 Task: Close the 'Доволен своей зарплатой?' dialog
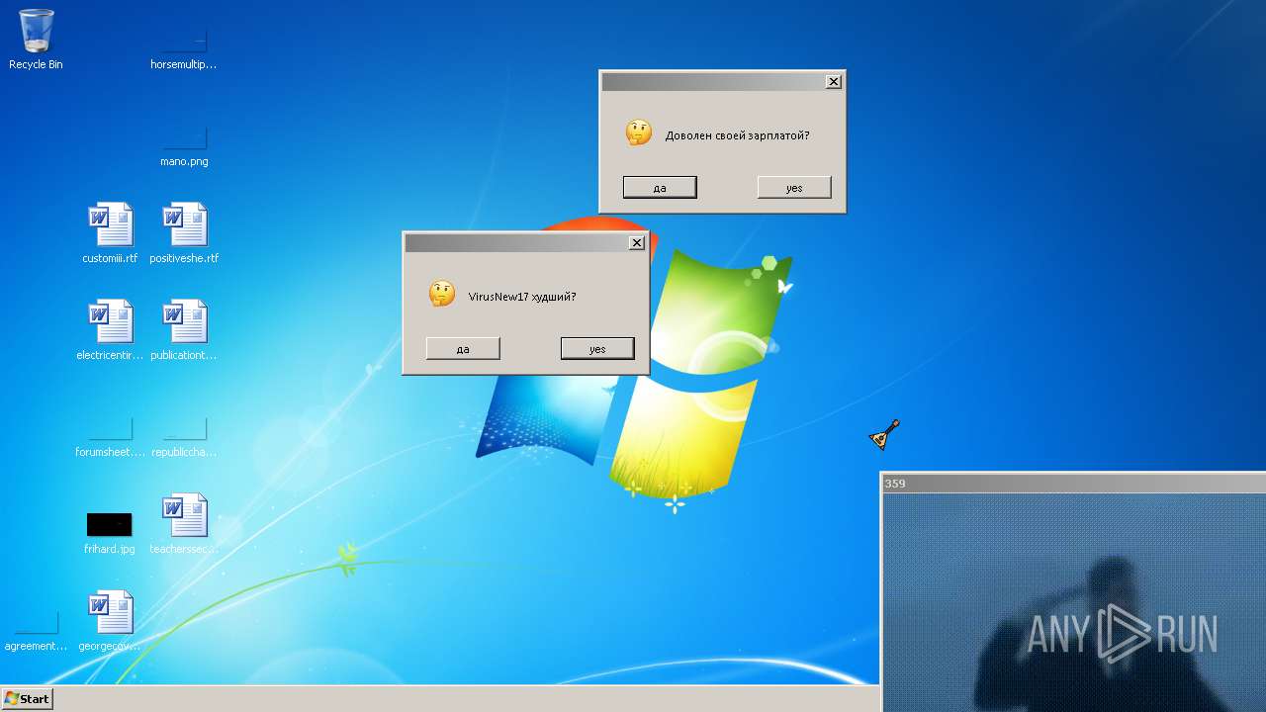coord(834,81)
